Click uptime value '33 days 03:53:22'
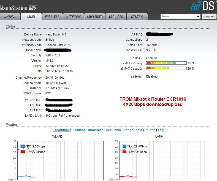Screen dimensions: 217x181 tap(57, 66)
